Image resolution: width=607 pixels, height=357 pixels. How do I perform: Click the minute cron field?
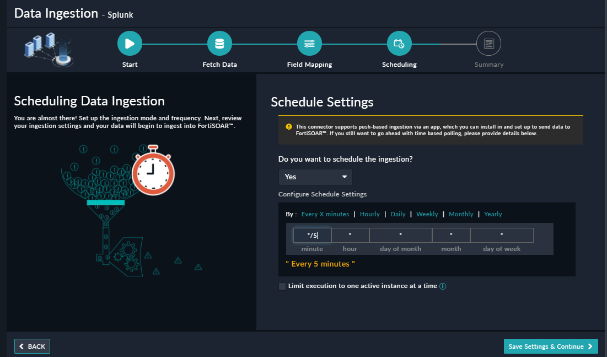[312, 235]
